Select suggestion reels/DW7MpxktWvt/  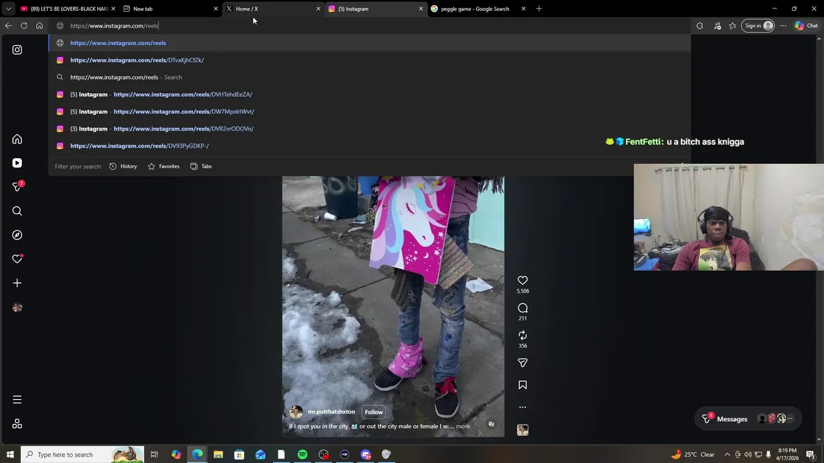tap(370, 111)
